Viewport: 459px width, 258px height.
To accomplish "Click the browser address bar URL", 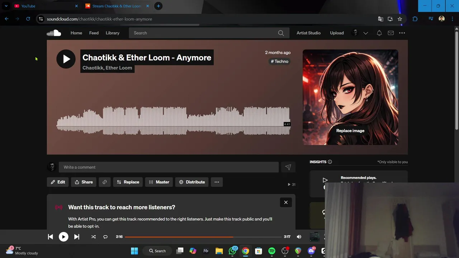I will click(99, 19).
